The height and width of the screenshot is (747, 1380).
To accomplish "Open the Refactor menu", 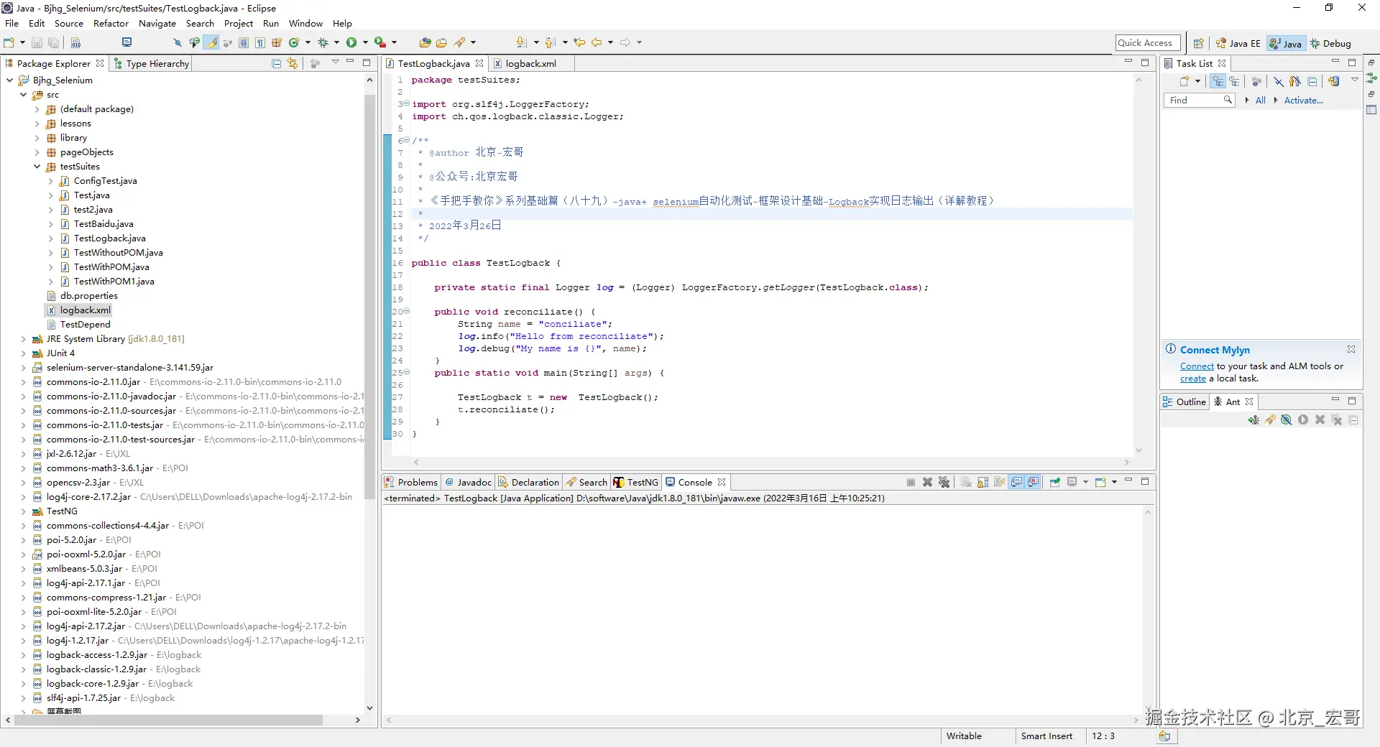I will (x=111, y=24).
